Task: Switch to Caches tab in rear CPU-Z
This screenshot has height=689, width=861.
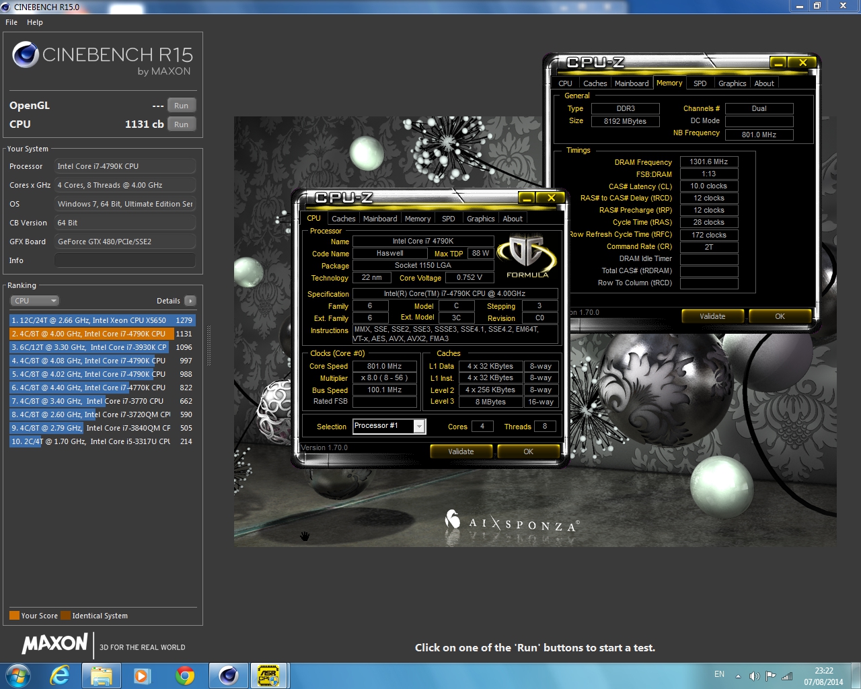Action: pyautogui.click(x=595, y=83)
